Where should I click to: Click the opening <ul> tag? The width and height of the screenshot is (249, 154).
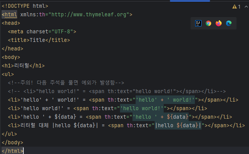click(8, 74)
